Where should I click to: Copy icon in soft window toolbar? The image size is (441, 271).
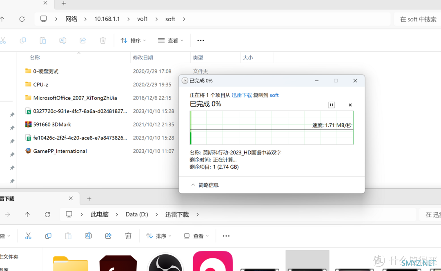coord(23,40)
